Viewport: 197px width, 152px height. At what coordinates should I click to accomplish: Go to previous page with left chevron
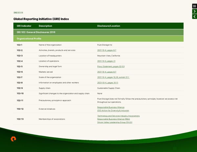coord(194,17)
